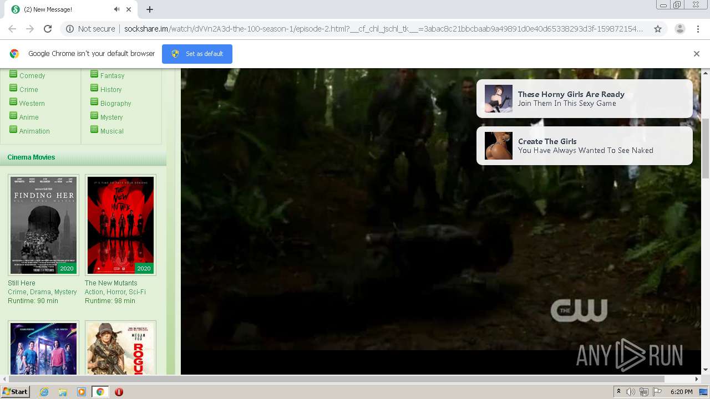
Task: Click the Create The Girls notification
Action: point(585,146)
